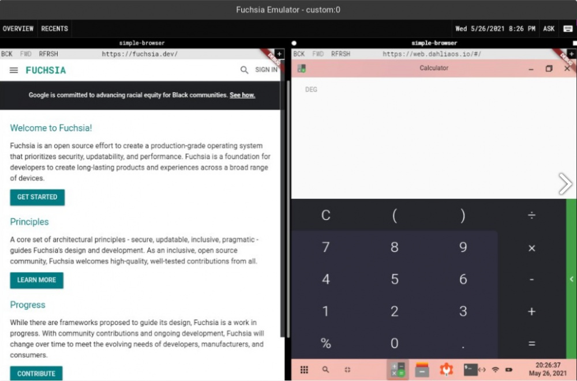
Task: Add new tab in the dahliaos browser
Action: pyautogui.click(x=571, y=54)
